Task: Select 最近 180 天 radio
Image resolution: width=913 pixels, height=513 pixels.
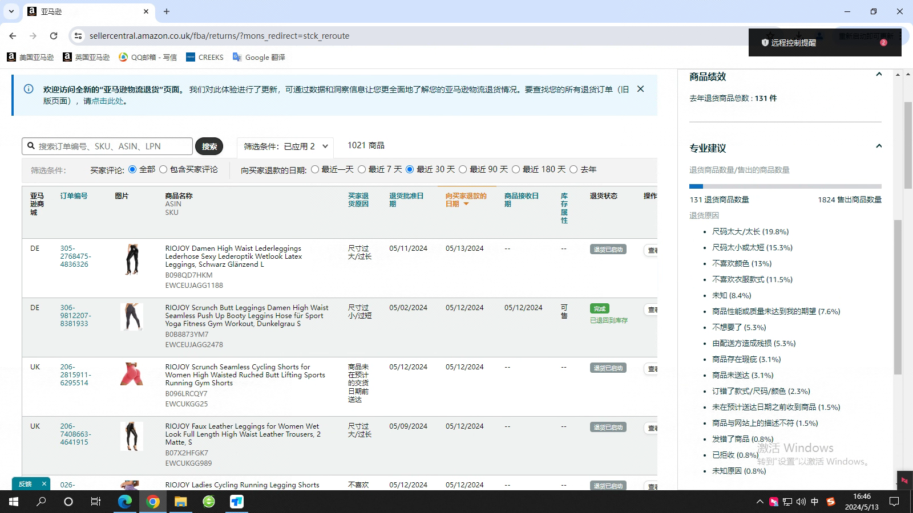Action: tap(516, 169)
